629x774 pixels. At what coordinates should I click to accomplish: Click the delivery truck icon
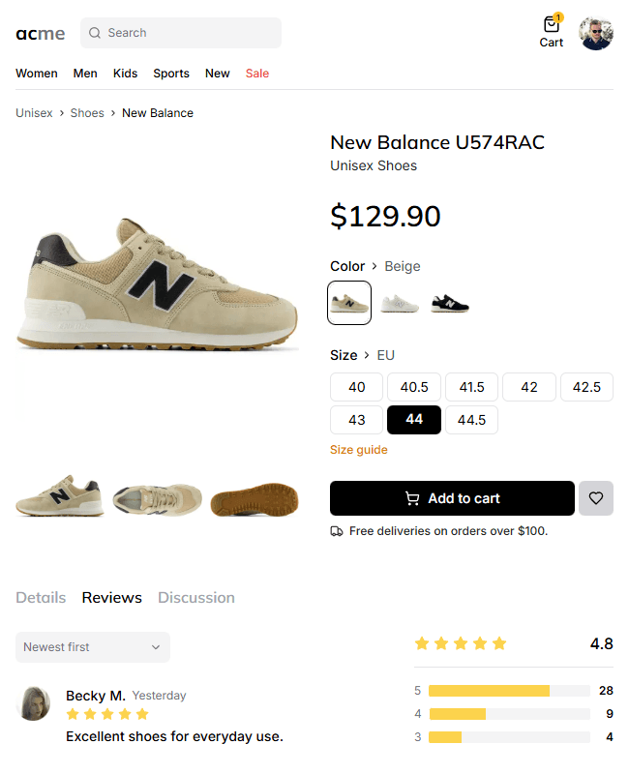[x=337, y=531]
